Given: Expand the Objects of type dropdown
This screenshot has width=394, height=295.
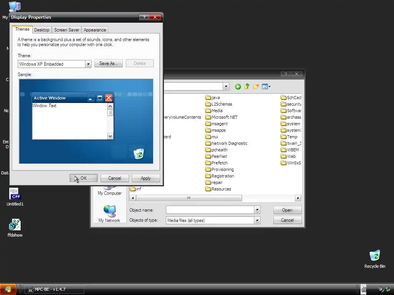Looking at the screenshot, I should click(257, 220).
